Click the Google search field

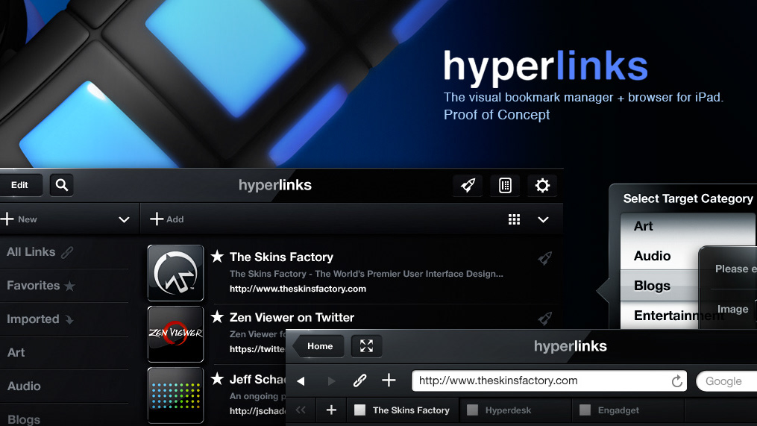[726, 381]
